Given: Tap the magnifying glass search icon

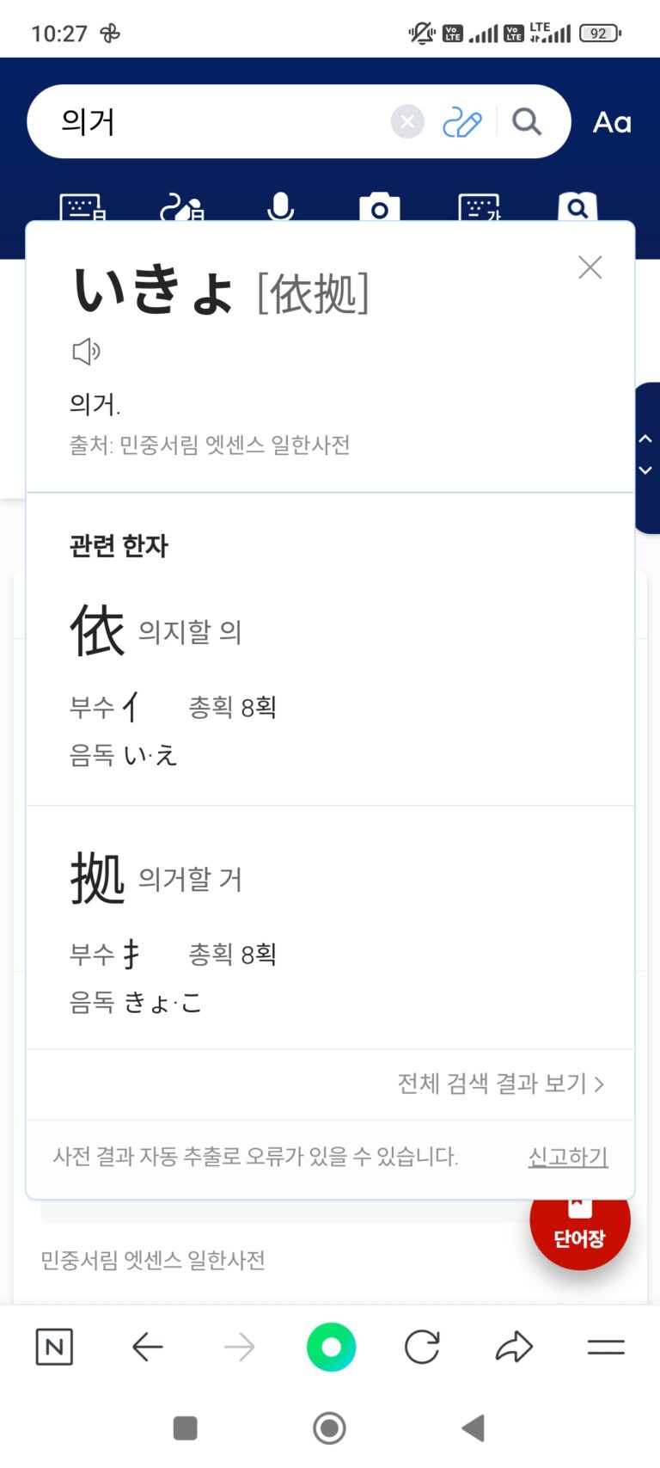Looking at the screenshot, I should click(x=527, y=122).
